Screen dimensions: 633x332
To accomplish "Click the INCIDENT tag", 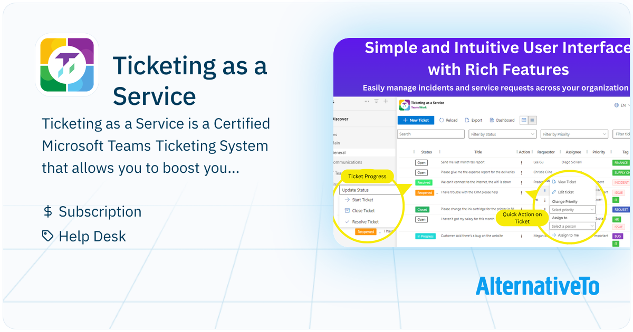I will [x=621, y=182].
